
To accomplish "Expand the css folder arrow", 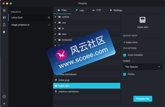I will click(x=55, y=23).
